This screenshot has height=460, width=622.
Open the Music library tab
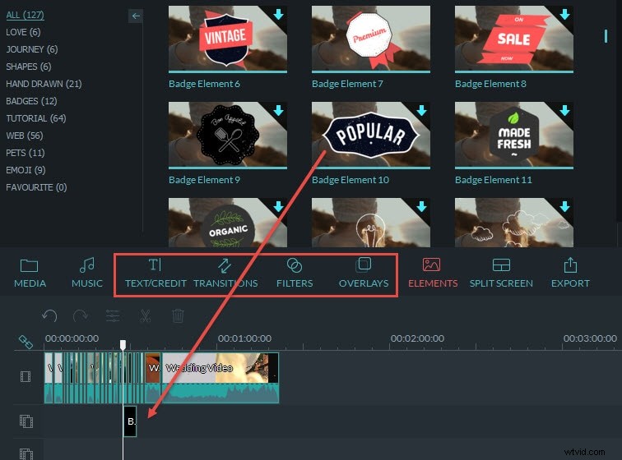[86, 273]
